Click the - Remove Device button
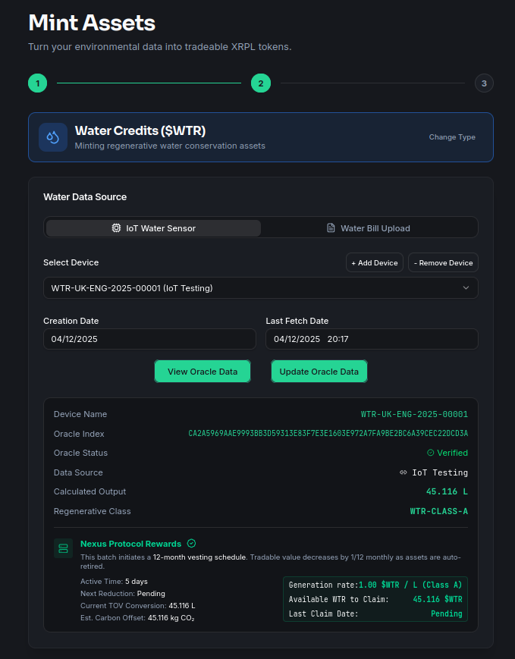The image size is (515, 659). tap(443, 262)
